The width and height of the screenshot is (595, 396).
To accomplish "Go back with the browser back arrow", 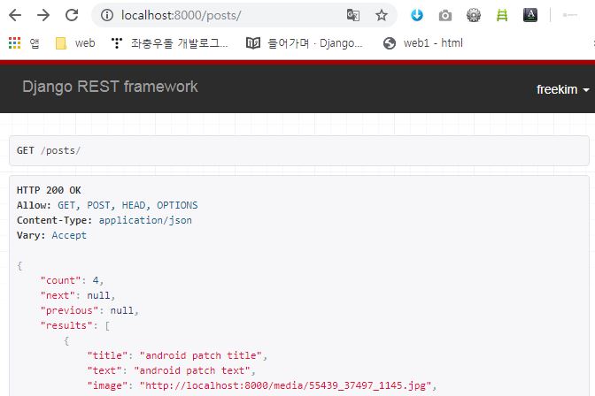I will (x=15, y=15).
